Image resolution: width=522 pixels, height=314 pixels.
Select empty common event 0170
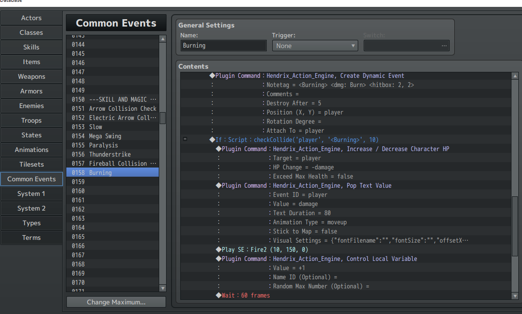pyautogui.click(x=113, y=283)
